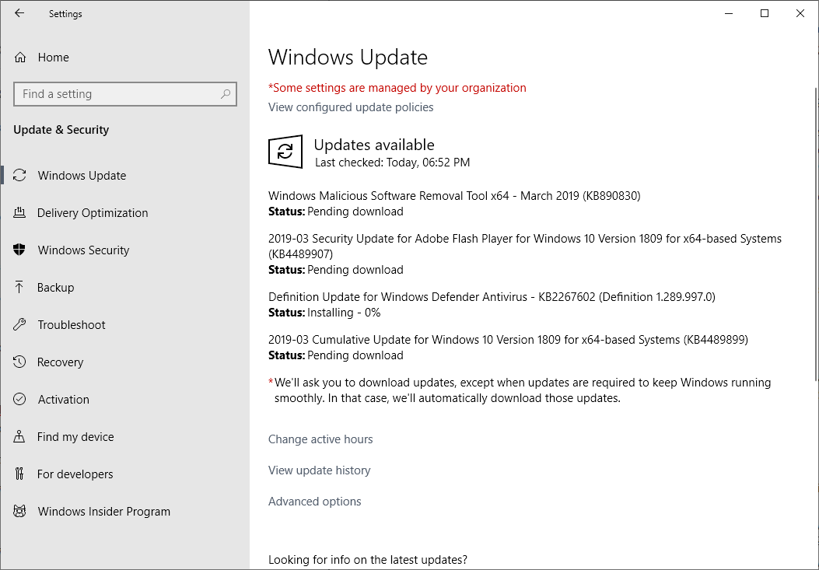
Task: Click the Home house icon
Action: (20, 58)
